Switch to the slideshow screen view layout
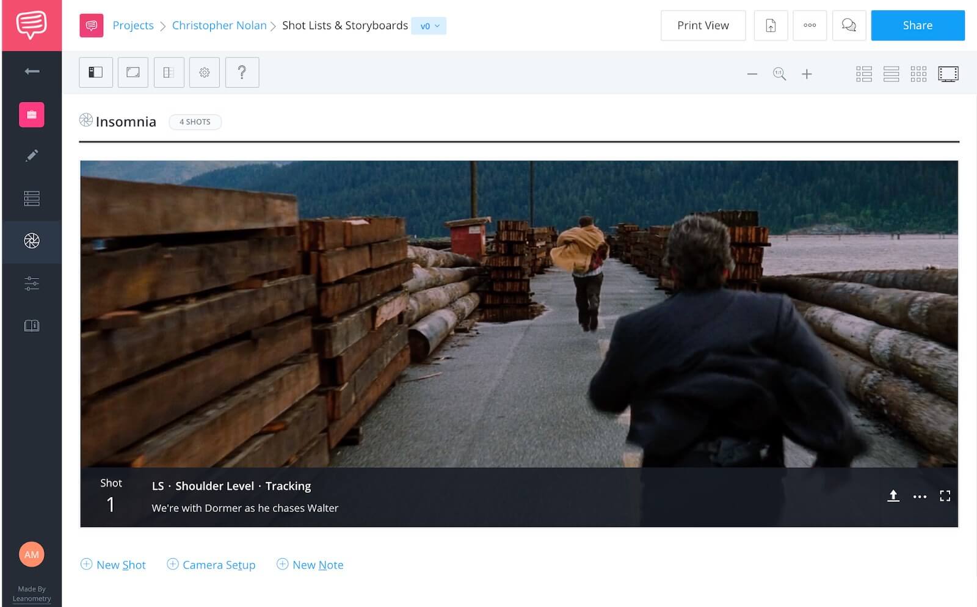Screen dimensions: 977x607 948,74
